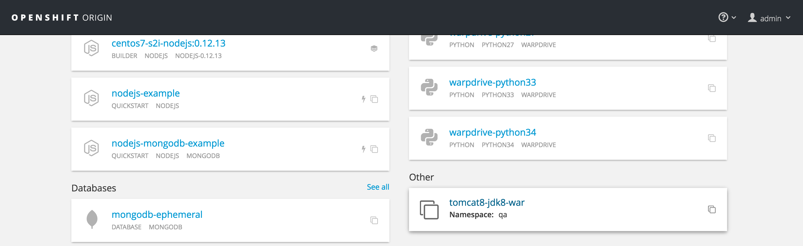Click See all next to Databases
This screenshot has width=803, height=246.
[378, 187]
